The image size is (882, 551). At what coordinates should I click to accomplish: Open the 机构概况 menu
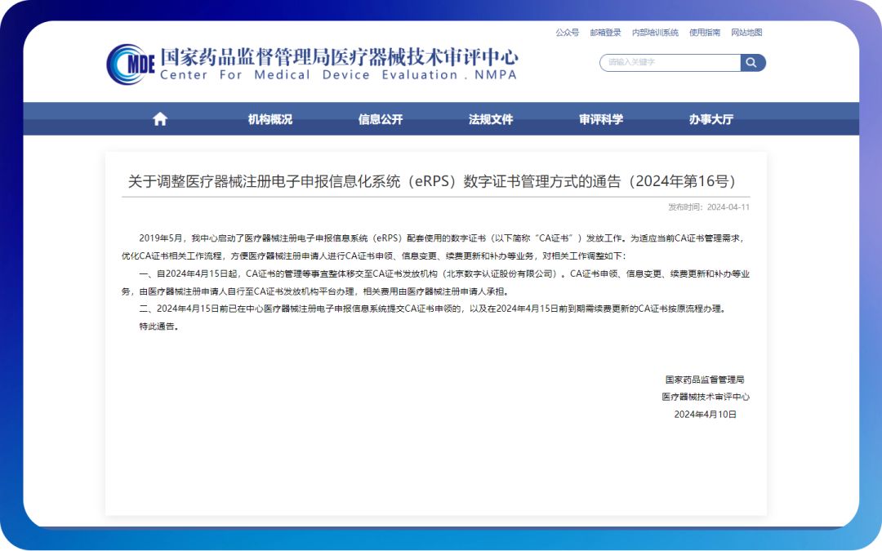270,119
